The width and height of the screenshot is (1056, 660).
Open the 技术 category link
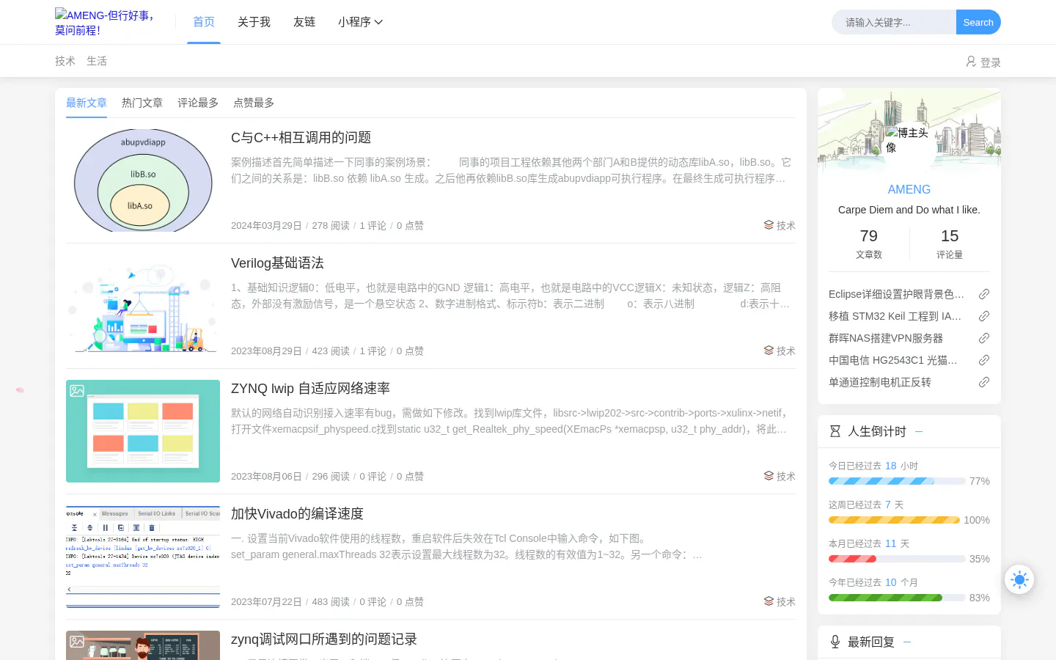[x=65, y=61]
